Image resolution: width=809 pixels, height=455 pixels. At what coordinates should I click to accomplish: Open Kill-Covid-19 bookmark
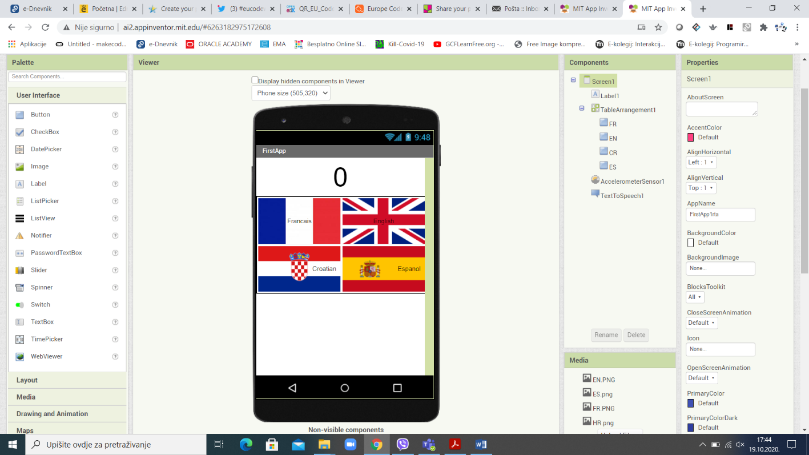click(x=400, y=44)
